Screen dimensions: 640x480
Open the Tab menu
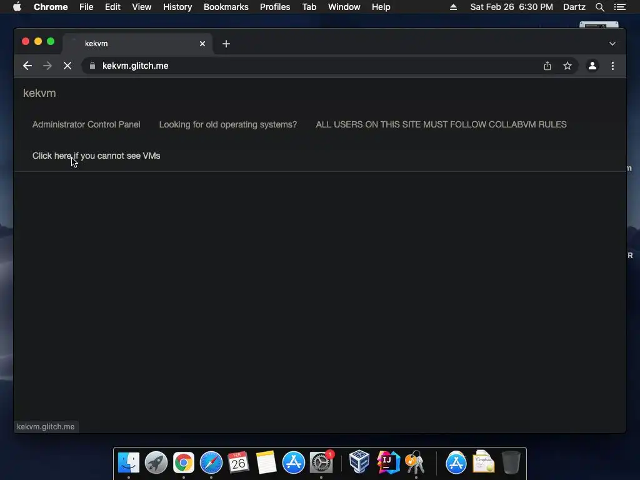coord(309,7)
